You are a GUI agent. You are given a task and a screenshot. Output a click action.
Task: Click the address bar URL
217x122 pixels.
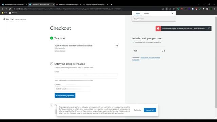69,9
